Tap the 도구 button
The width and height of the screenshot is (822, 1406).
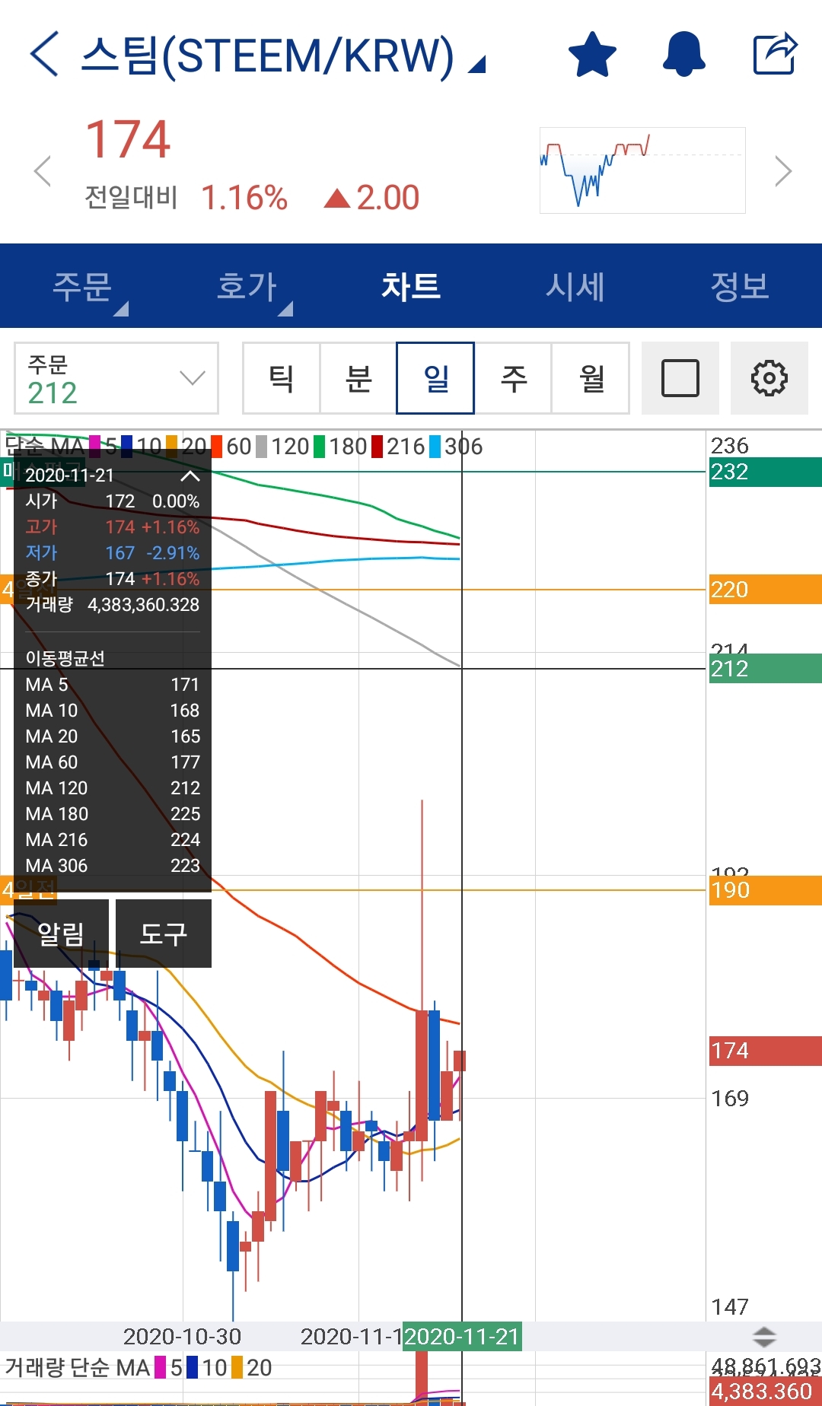164,934
